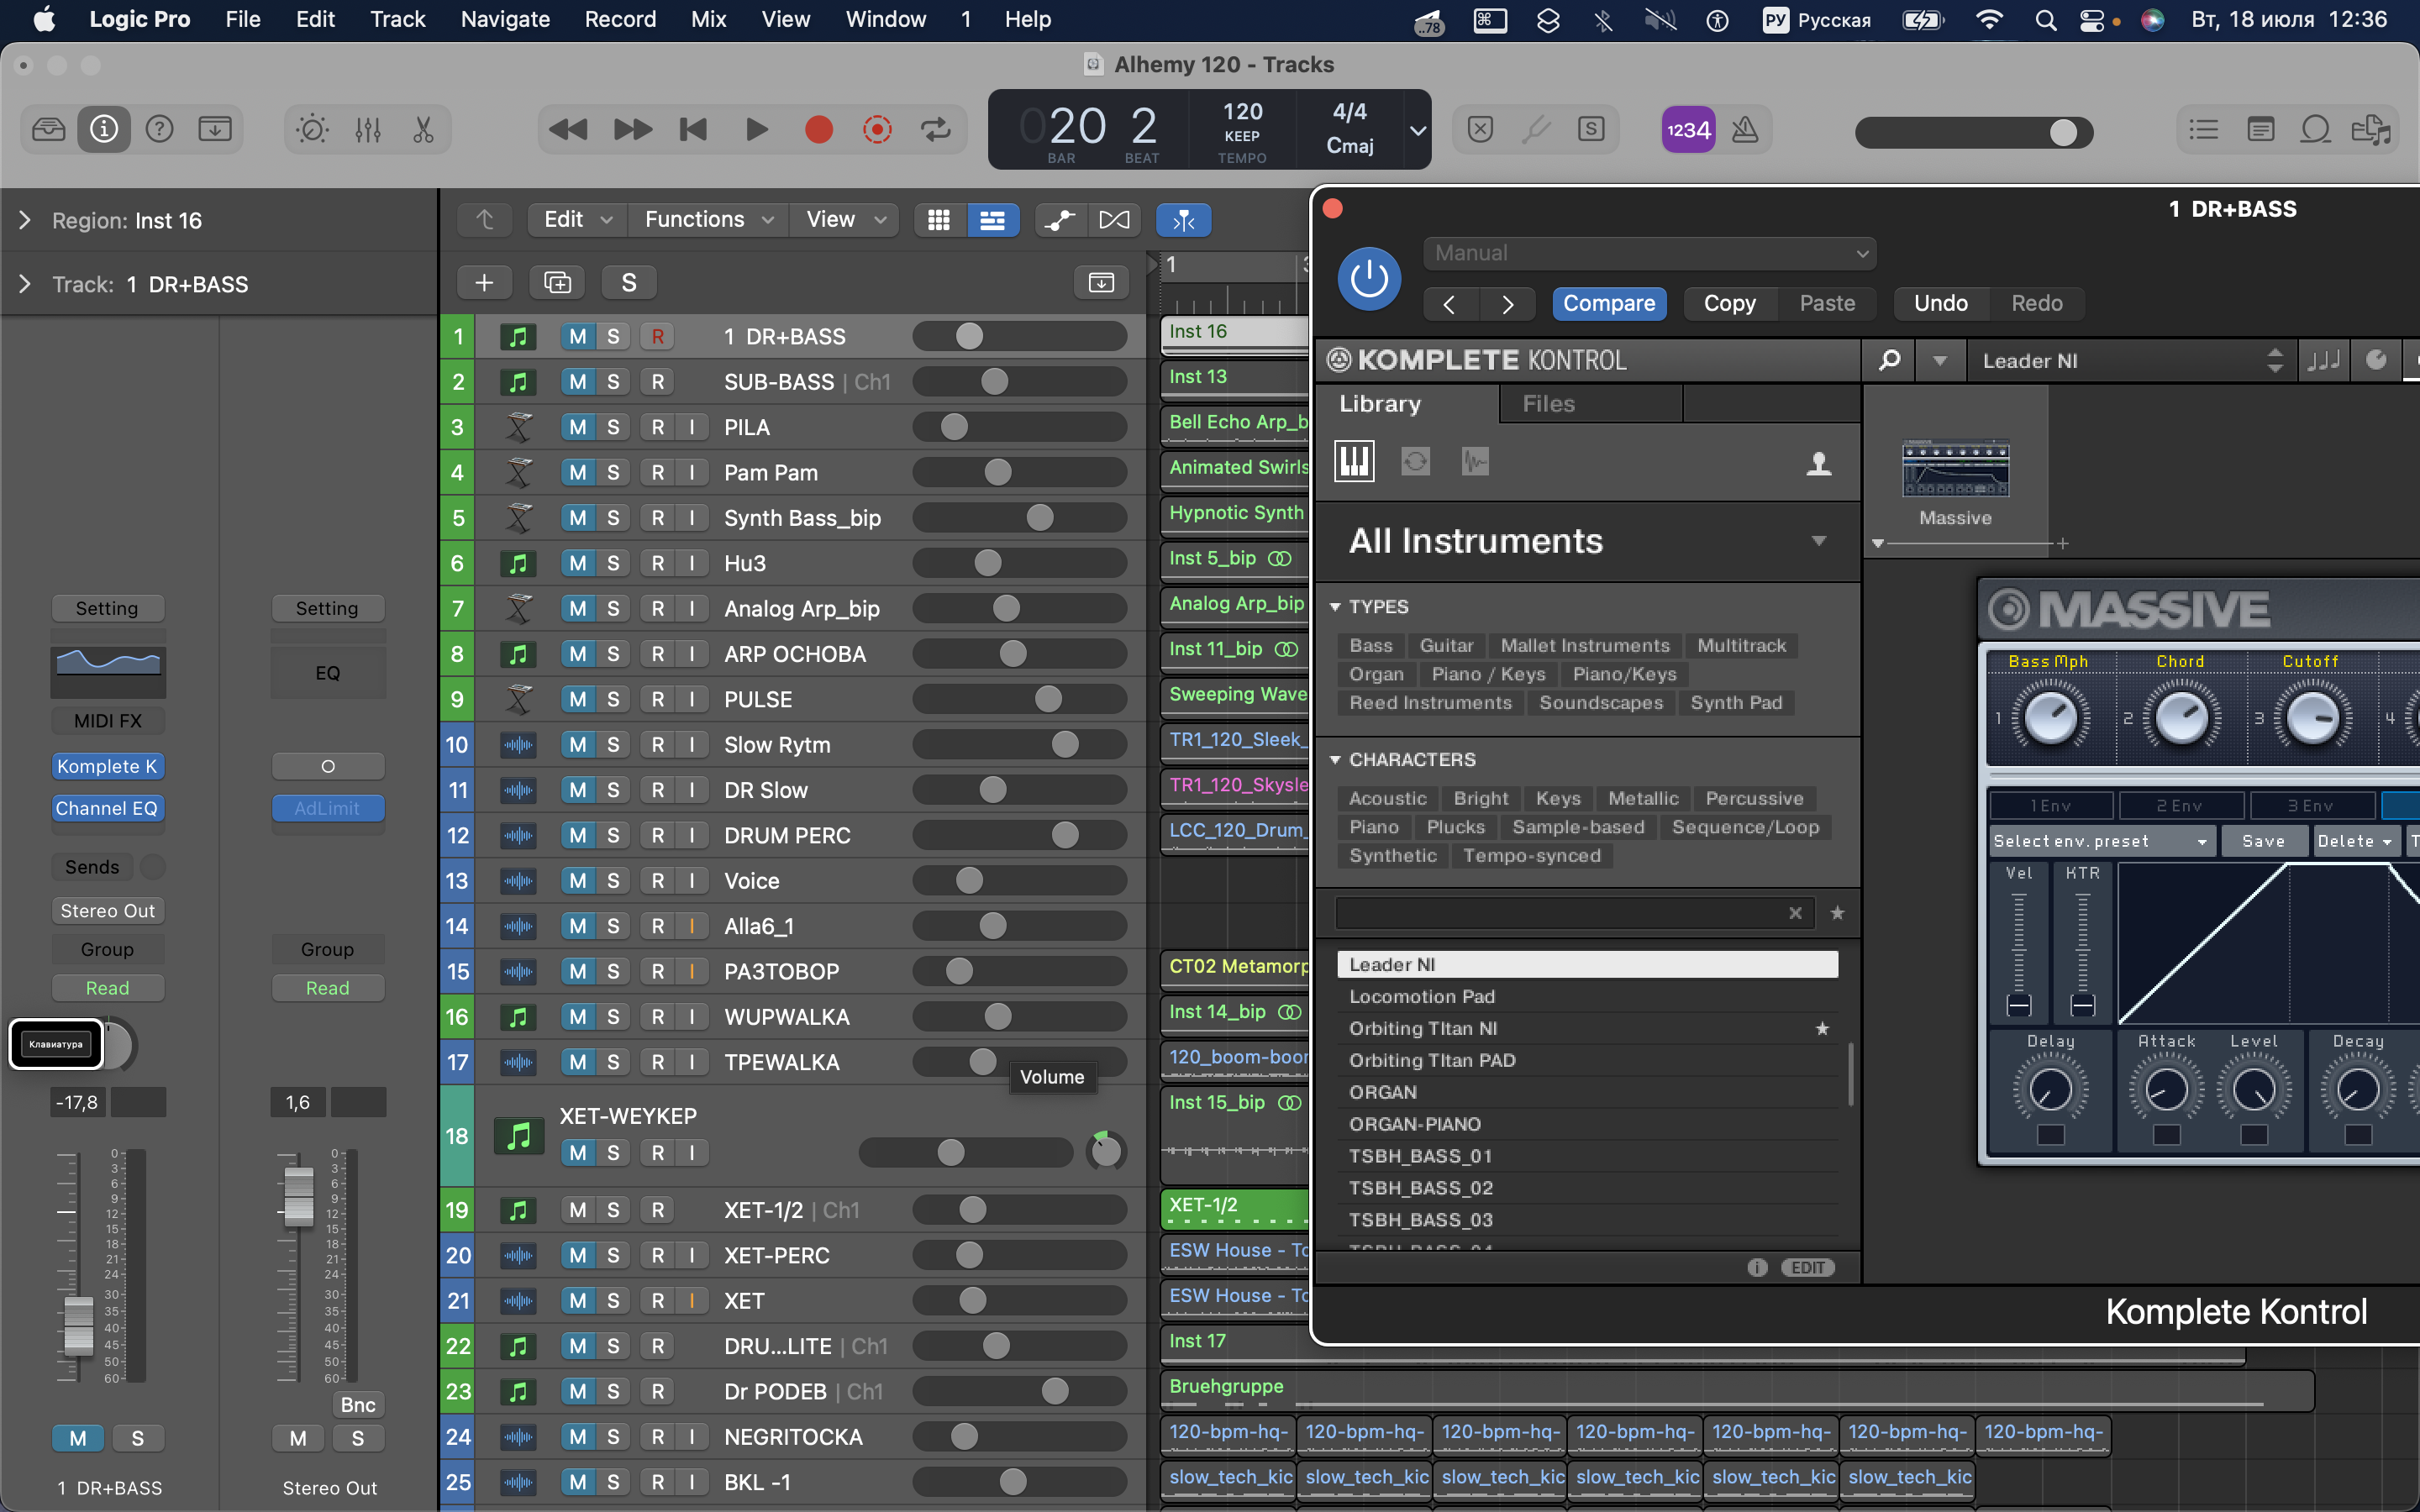The width and height of the screenshot is (2420, 1512).
Task: Show Smart Controls dial icon
Action: pos(312,130)
